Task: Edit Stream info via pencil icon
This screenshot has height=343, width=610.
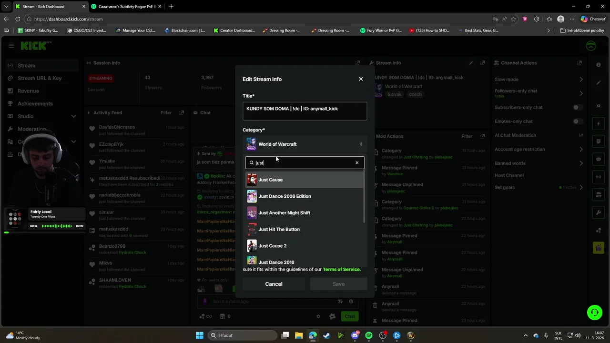Action: click(471, 63)
